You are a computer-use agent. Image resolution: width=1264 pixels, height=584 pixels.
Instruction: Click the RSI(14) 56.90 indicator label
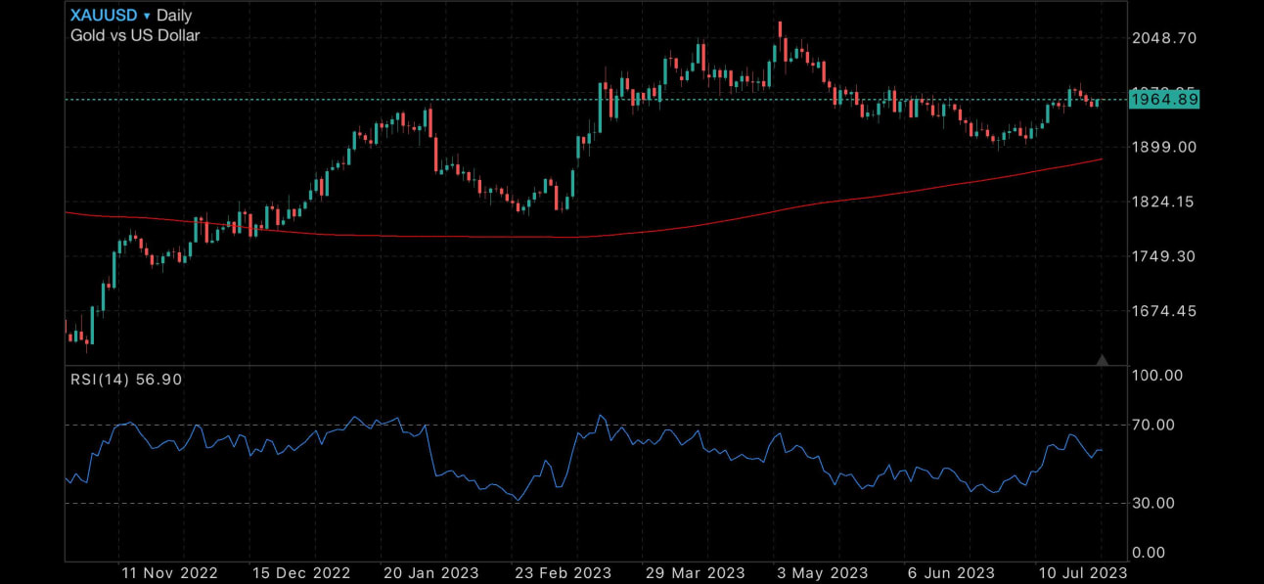pos(126,380)
